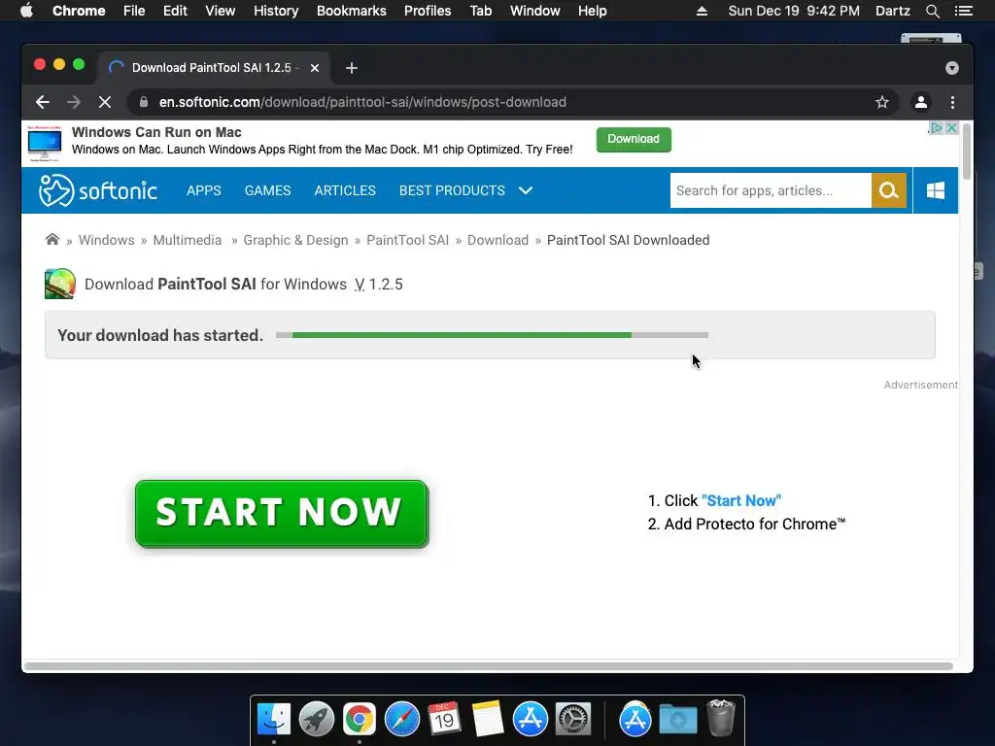The image size is (995, 746).
Task: Close the ad with X icon
Action: [x=951, y=127]
